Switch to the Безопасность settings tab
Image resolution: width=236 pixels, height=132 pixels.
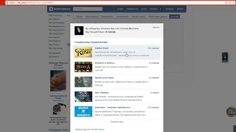(92, 16)
